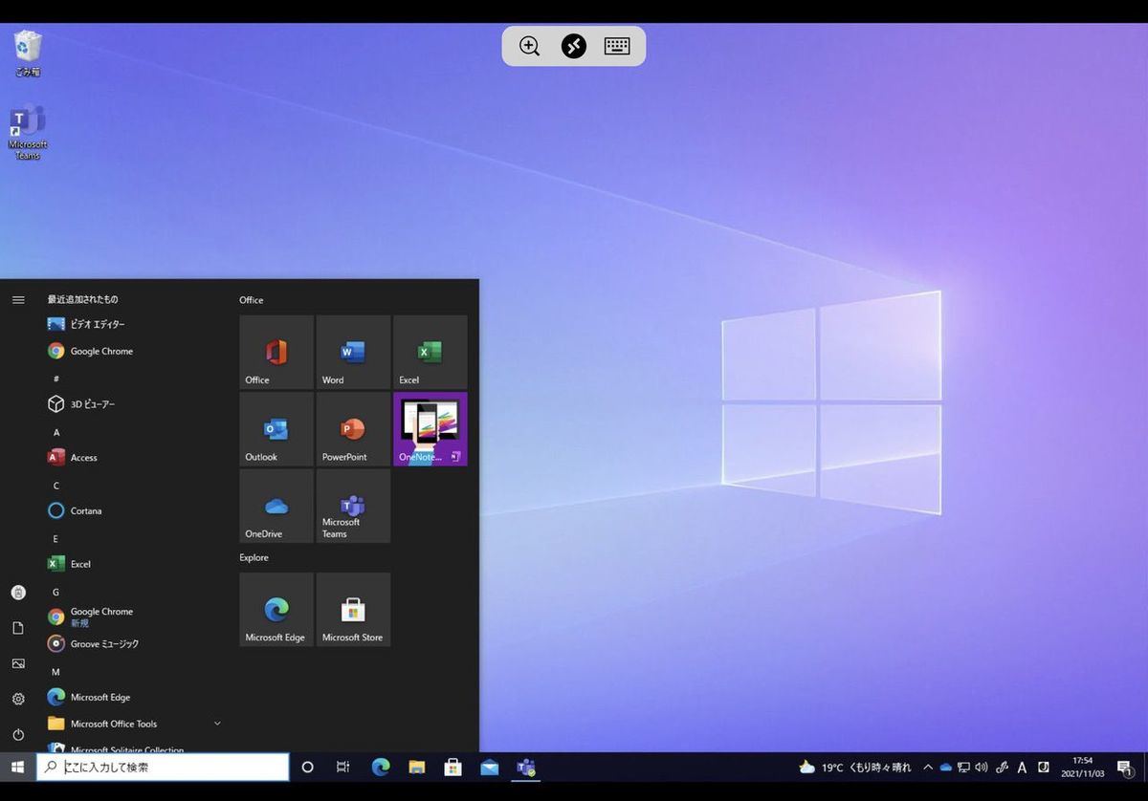Click the OneDrive cloud tray icon
Screen dimensions: 1148x801
point(946,767)
